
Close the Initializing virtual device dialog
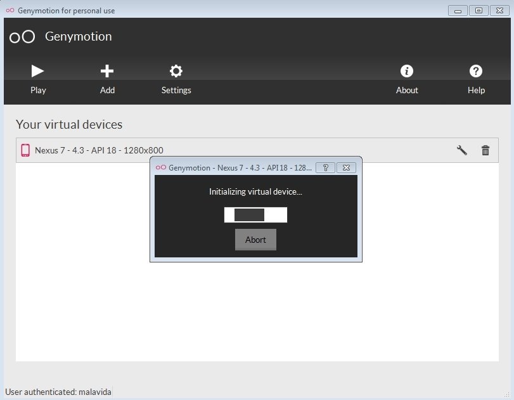[x=346, y=167]
